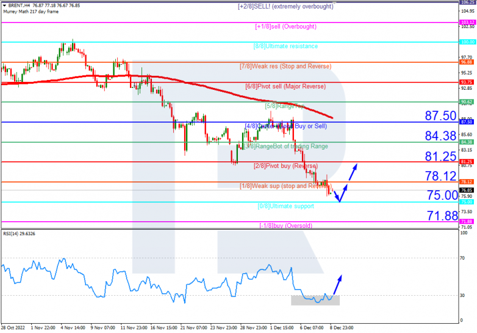Select the [+2/8]SELL! extremely overbought label
Image resolution: width=477 pixels, height=333 pixels.
(x=285, y=6)
